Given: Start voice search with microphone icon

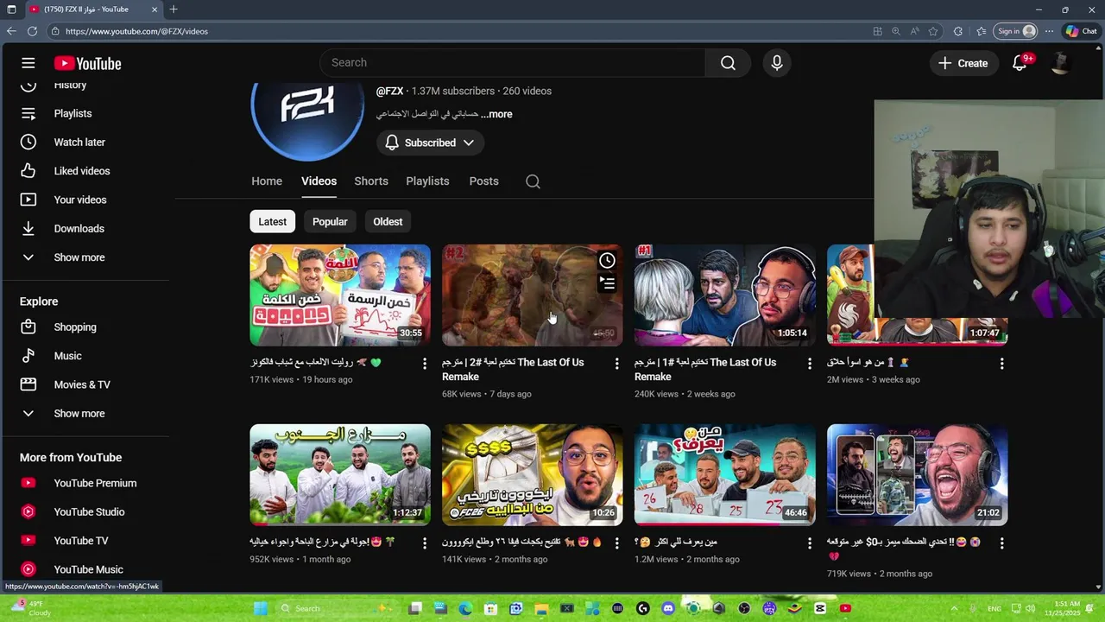Looking at the screenshot, I should pos(777,63).
